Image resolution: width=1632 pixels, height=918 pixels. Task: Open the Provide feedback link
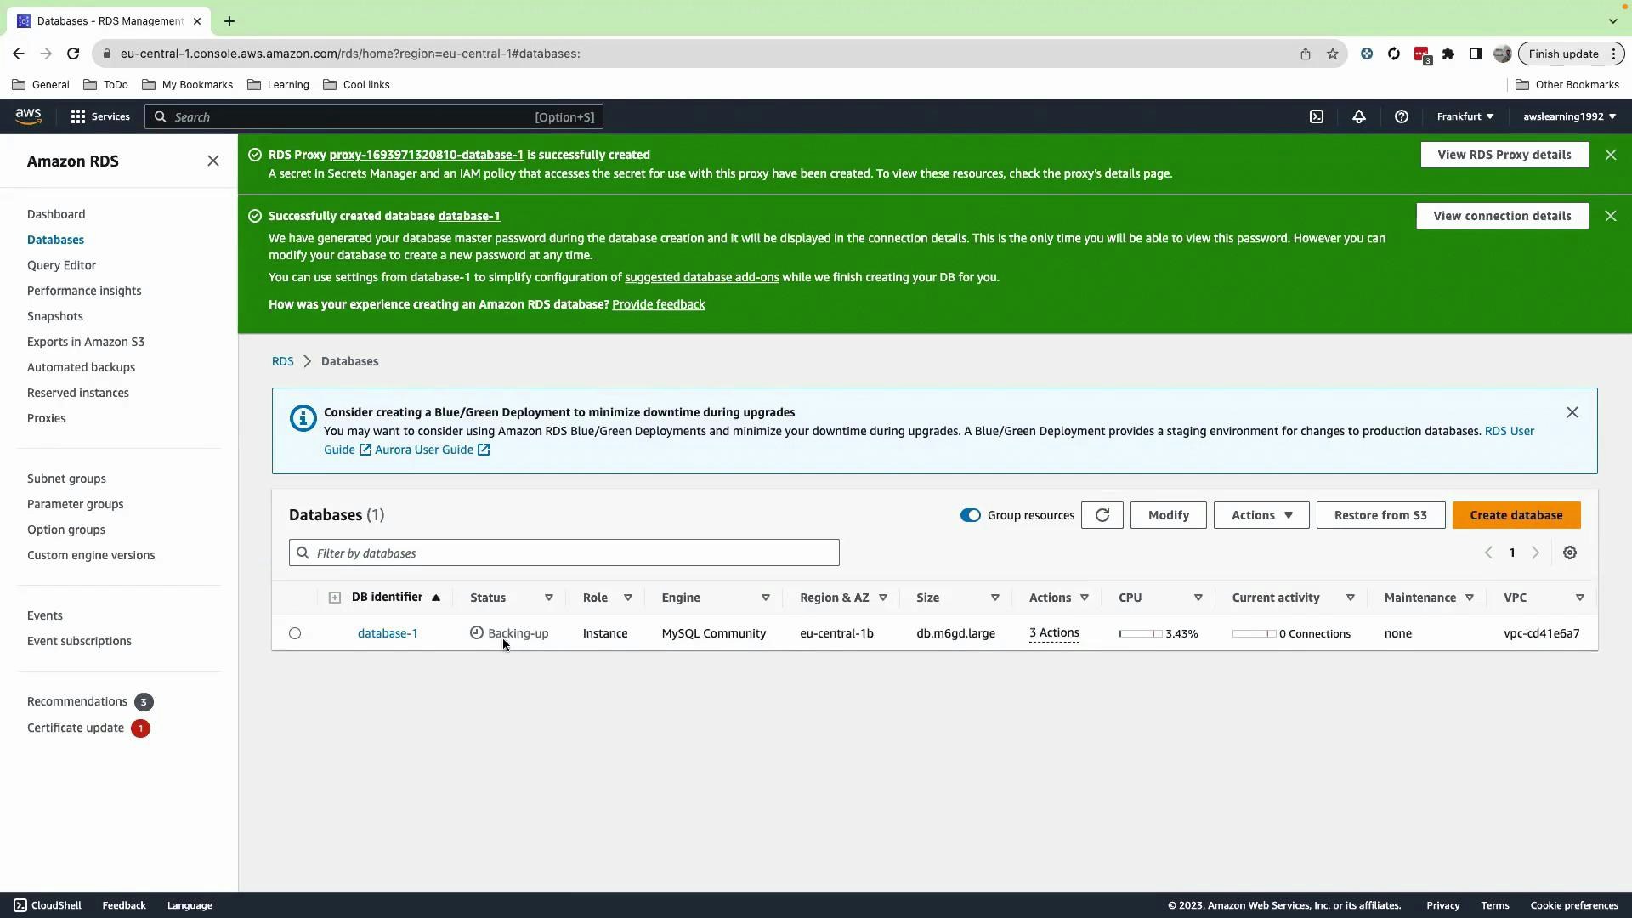(659, 304)
